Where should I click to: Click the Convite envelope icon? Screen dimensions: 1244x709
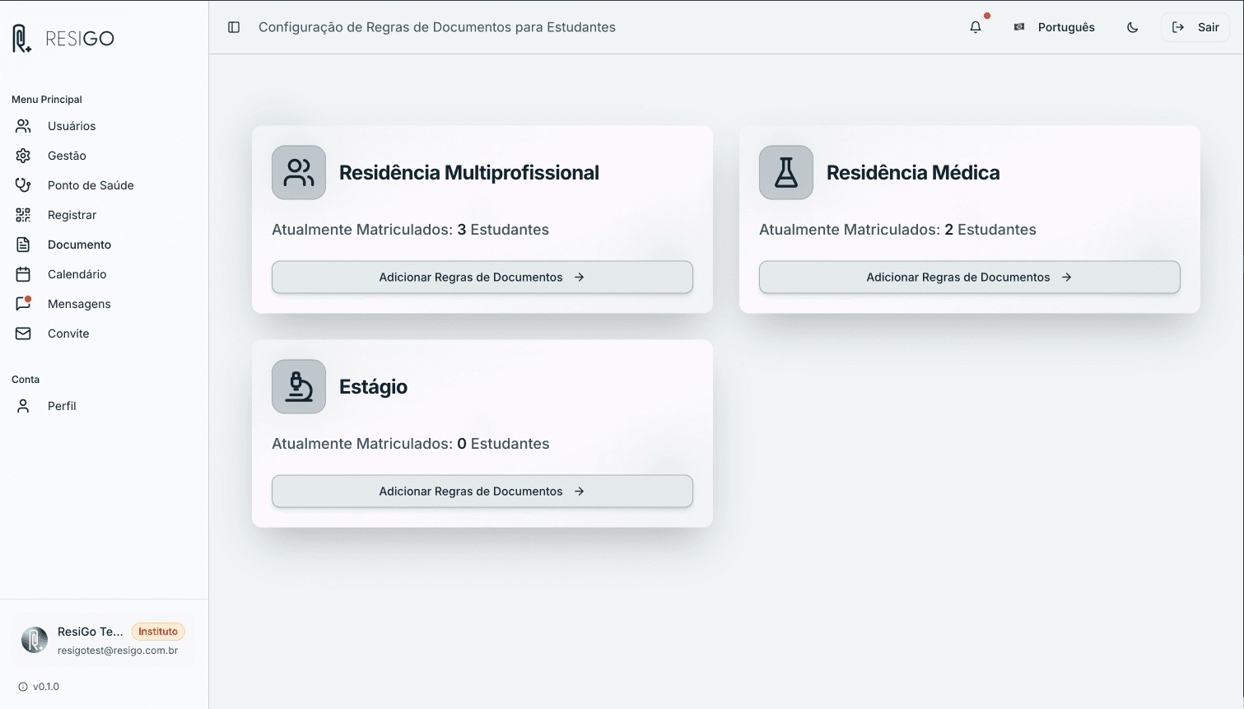point(23,334)
